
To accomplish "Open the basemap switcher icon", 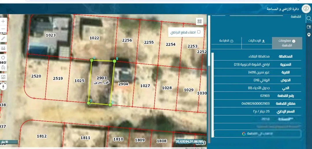I will click(x=3, y=77).
